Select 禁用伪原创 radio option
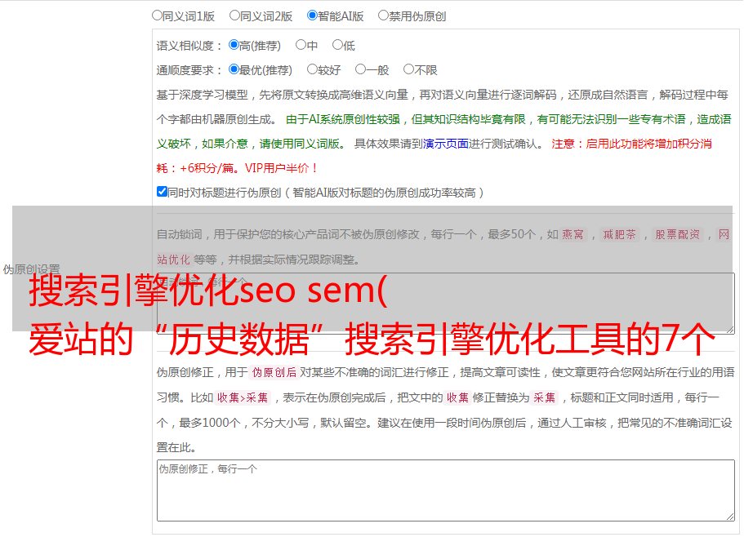 click(383, 16)
